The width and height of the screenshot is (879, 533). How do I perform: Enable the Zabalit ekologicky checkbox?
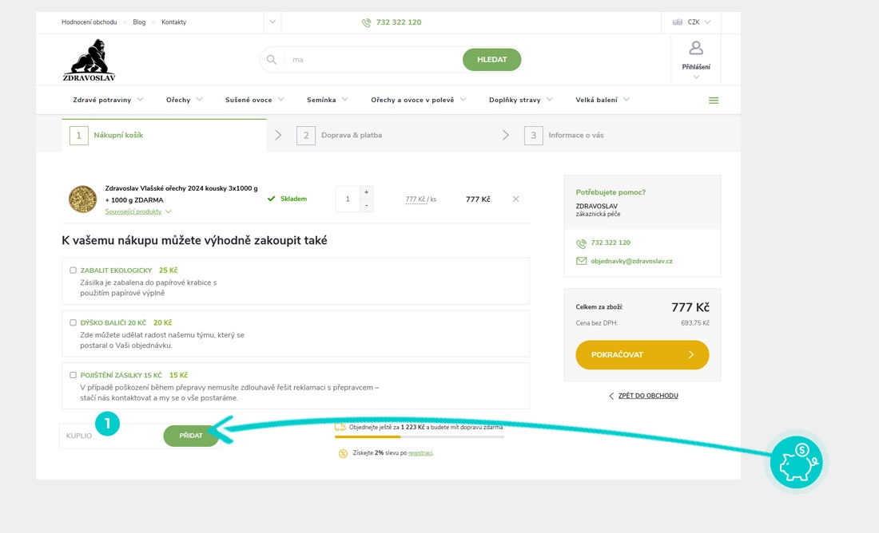74,270
